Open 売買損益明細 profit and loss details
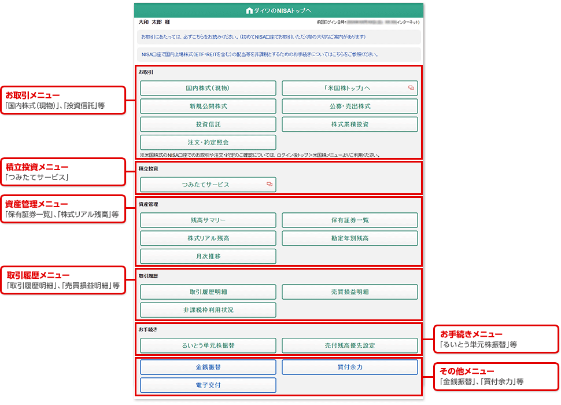561x405 pixels. coord(349,292)
